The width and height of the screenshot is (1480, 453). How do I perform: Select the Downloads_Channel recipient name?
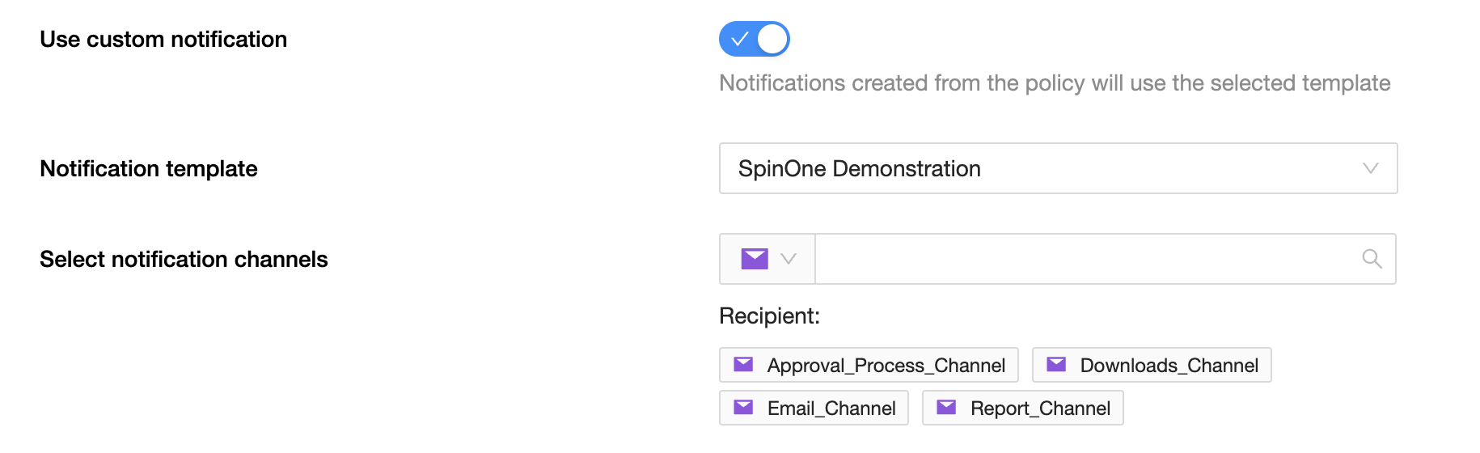click(x=1169, y=366)
